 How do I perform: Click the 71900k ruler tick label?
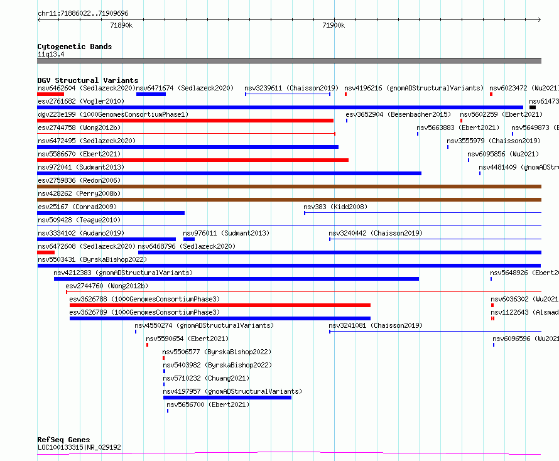[334, 25]
